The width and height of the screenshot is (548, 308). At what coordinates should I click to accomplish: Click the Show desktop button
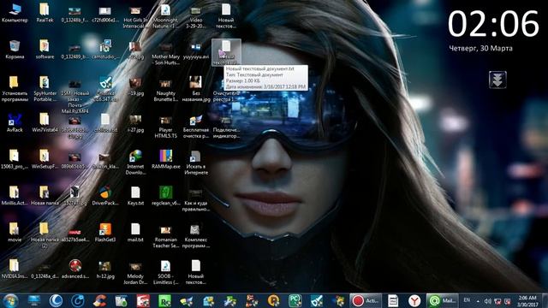click(545, 300)
